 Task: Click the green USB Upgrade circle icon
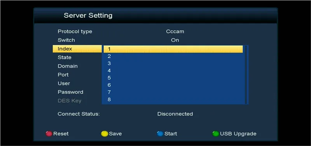point(216,134)
